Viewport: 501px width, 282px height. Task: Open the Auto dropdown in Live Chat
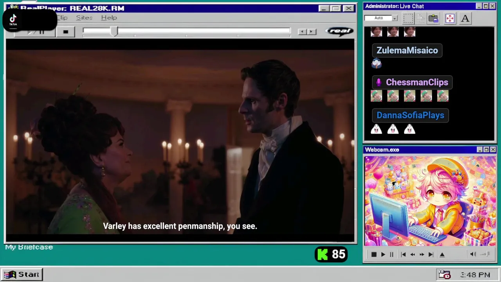click(x=395, y=18)
